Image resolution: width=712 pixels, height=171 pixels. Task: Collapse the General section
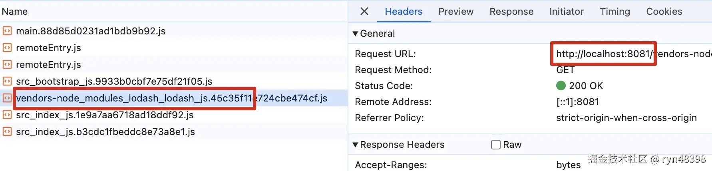click(x=355, y=34)
